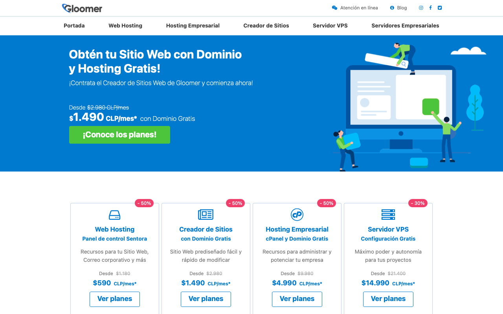Open the Instagram icon link
The image size is (503, 314).
coord(421,8)
